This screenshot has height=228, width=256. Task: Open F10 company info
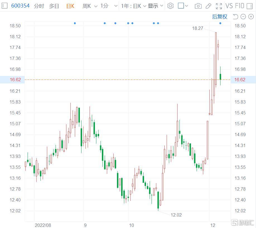coord(240,6)
